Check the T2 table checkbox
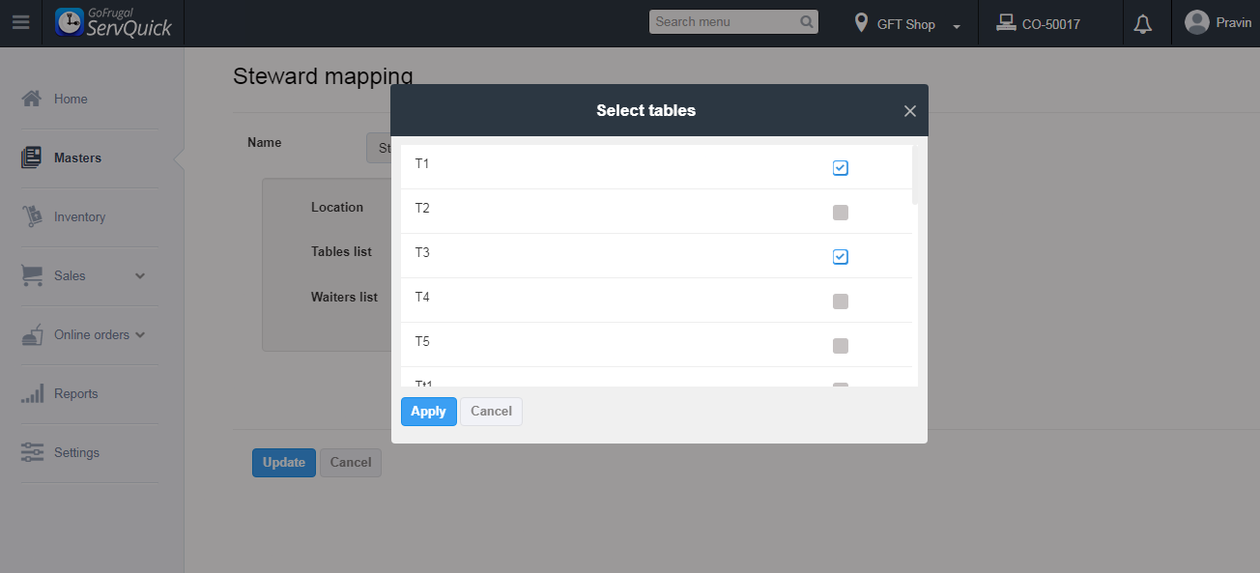 (x=841, y=213)
